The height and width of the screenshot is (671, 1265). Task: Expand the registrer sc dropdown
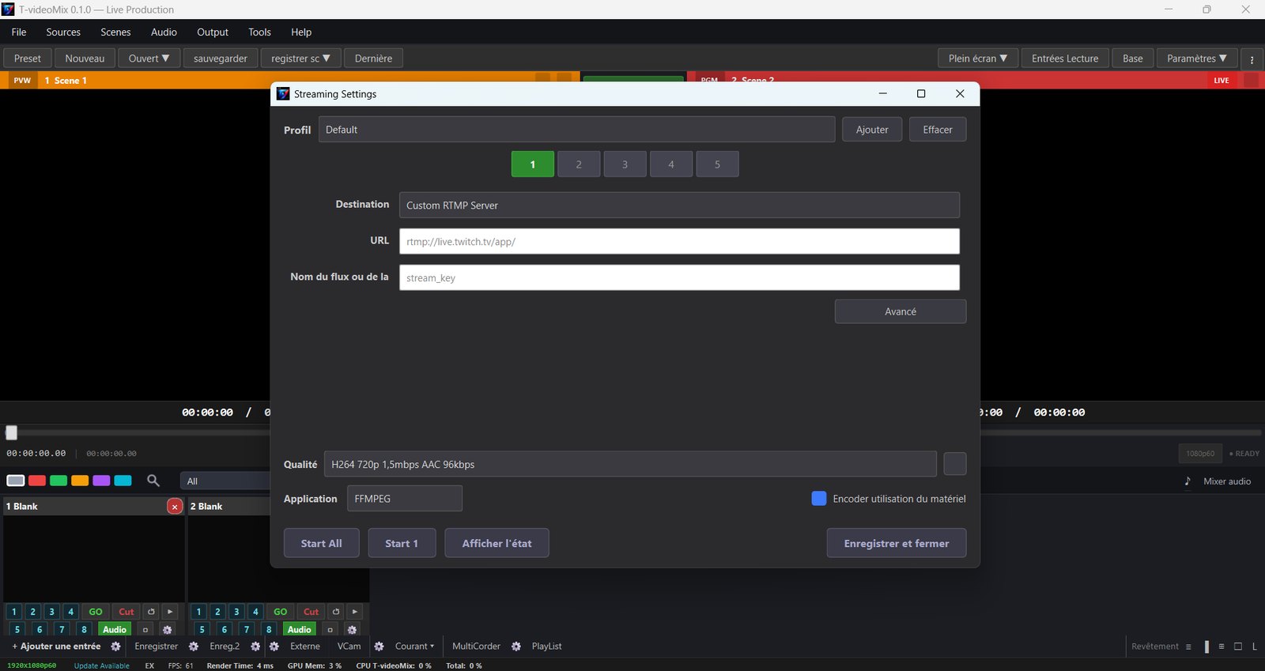(300, 58)
